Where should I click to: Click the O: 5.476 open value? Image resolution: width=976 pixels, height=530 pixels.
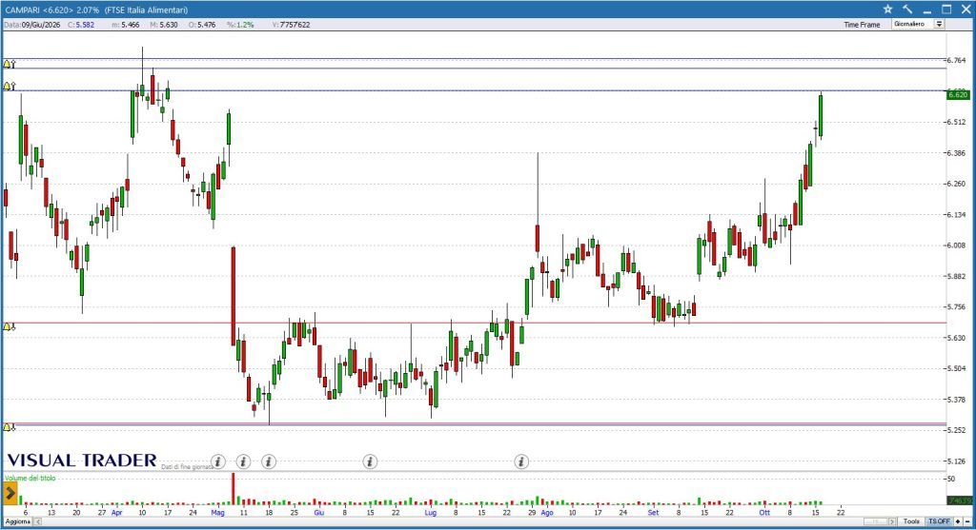point(202,25)
